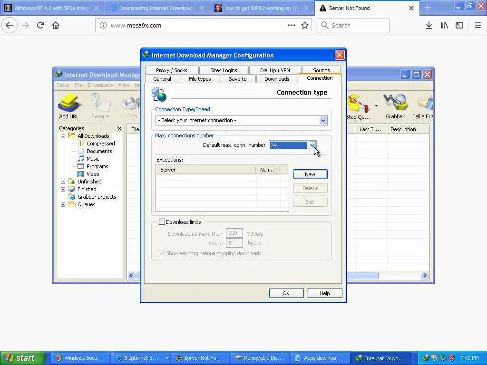
Task: Select the Programs category
Action: [97, 166]
